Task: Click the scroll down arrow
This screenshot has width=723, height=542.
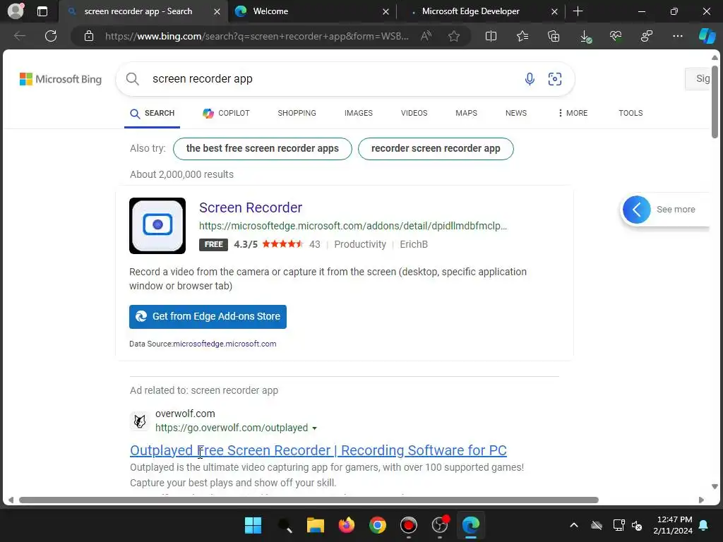Action: coord(715,487)
